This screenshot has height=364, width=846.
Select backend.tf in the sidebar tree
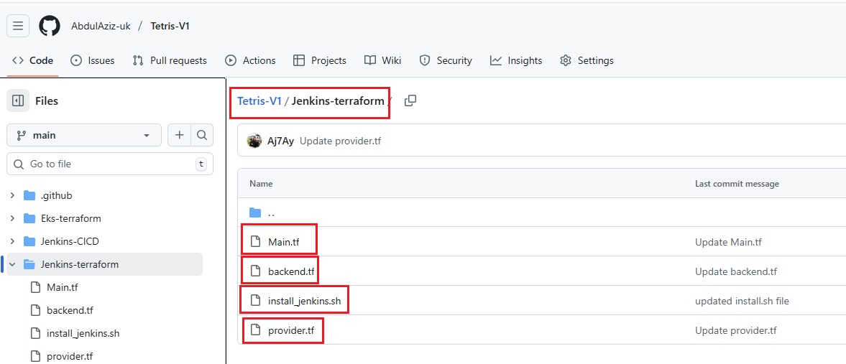coord(70,310)
